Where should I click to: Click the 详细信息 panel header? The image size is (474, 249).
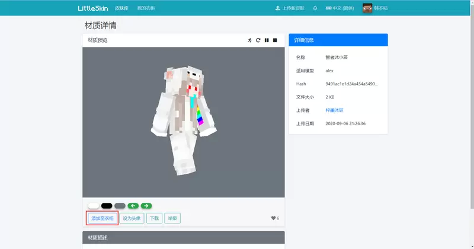click(338, 40)
